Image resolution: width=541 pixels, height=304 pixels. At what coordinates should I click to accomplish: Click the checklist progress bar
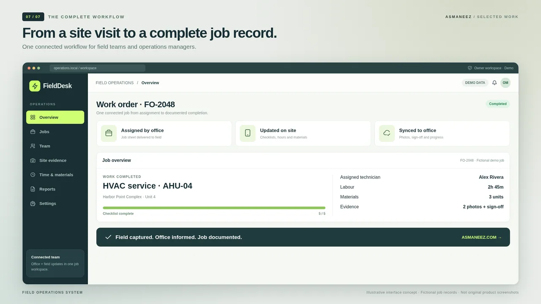(x=214, y=208)
